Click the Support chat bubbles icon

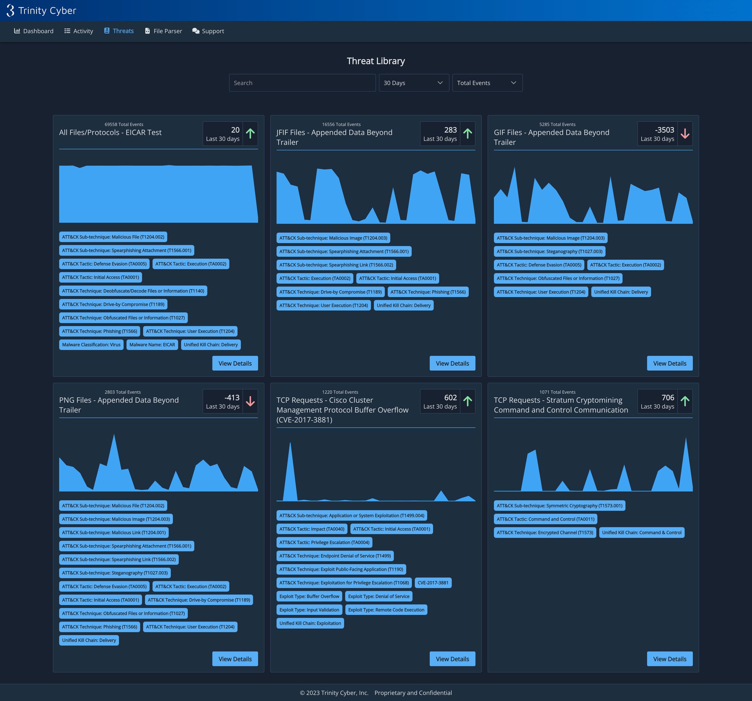coord(196,30)
